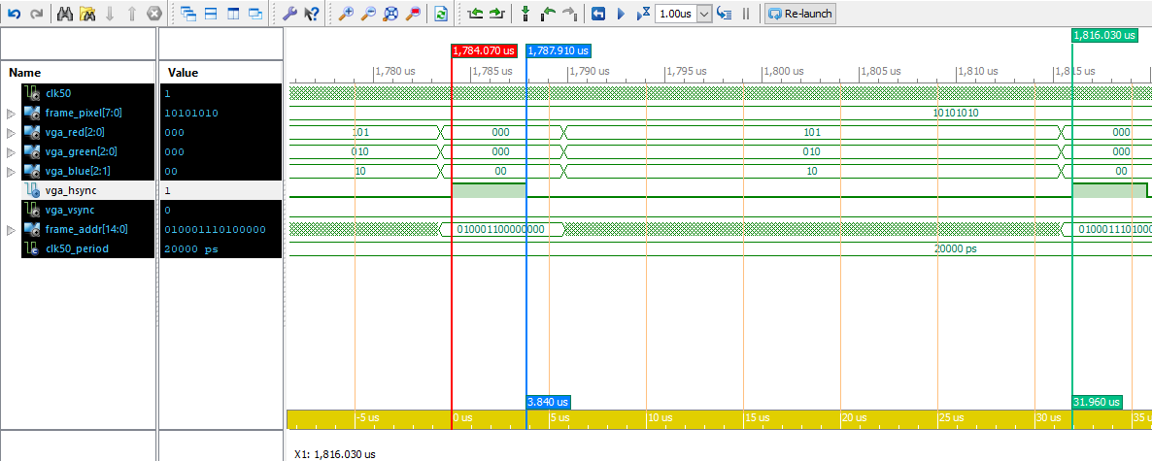Zoom to the cursor

click(413, 14)
